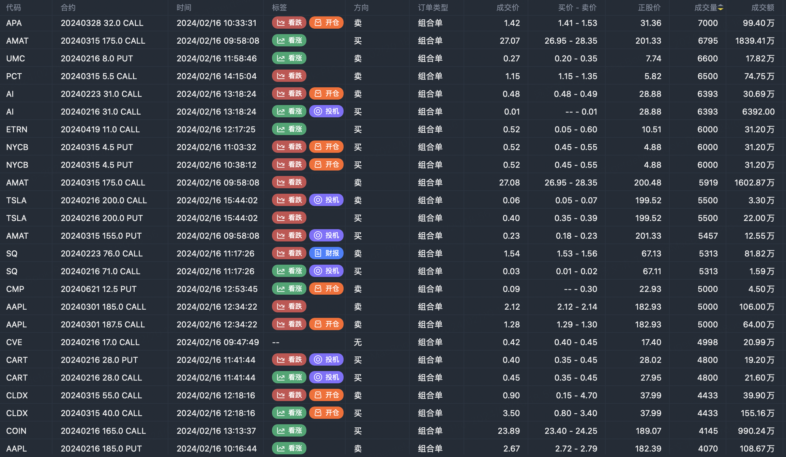Open the COIN ticker symbol

(16, 431)
